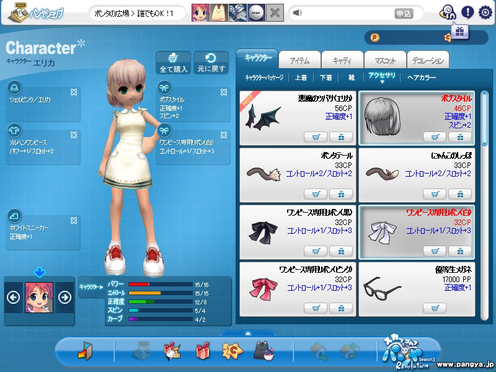Select the 上着 subcategory

coord(301,77)
